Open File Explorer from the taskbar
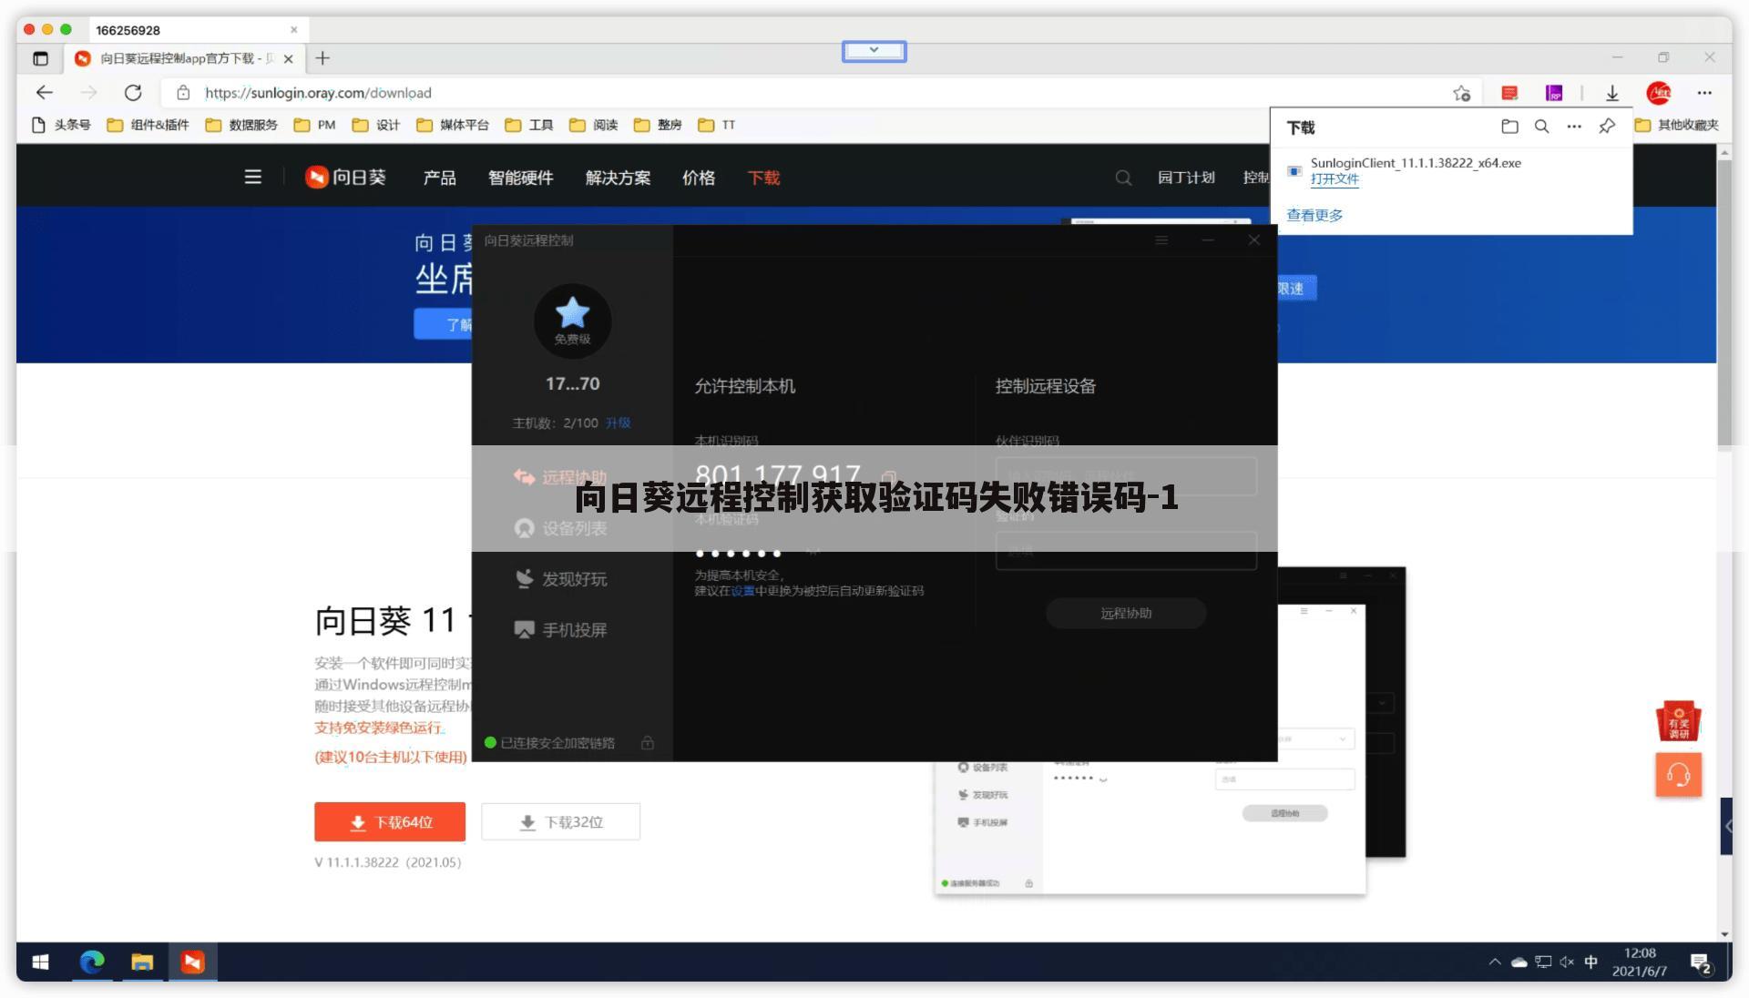The width and height of the screenshot is (1749, 998). pyautogui.click(x=142, y=962)
